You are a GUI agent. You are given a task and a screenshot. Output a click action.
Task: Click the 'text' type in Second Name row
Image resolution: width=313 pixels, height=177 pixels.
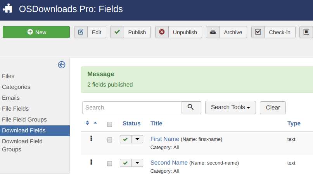point(291,163)
